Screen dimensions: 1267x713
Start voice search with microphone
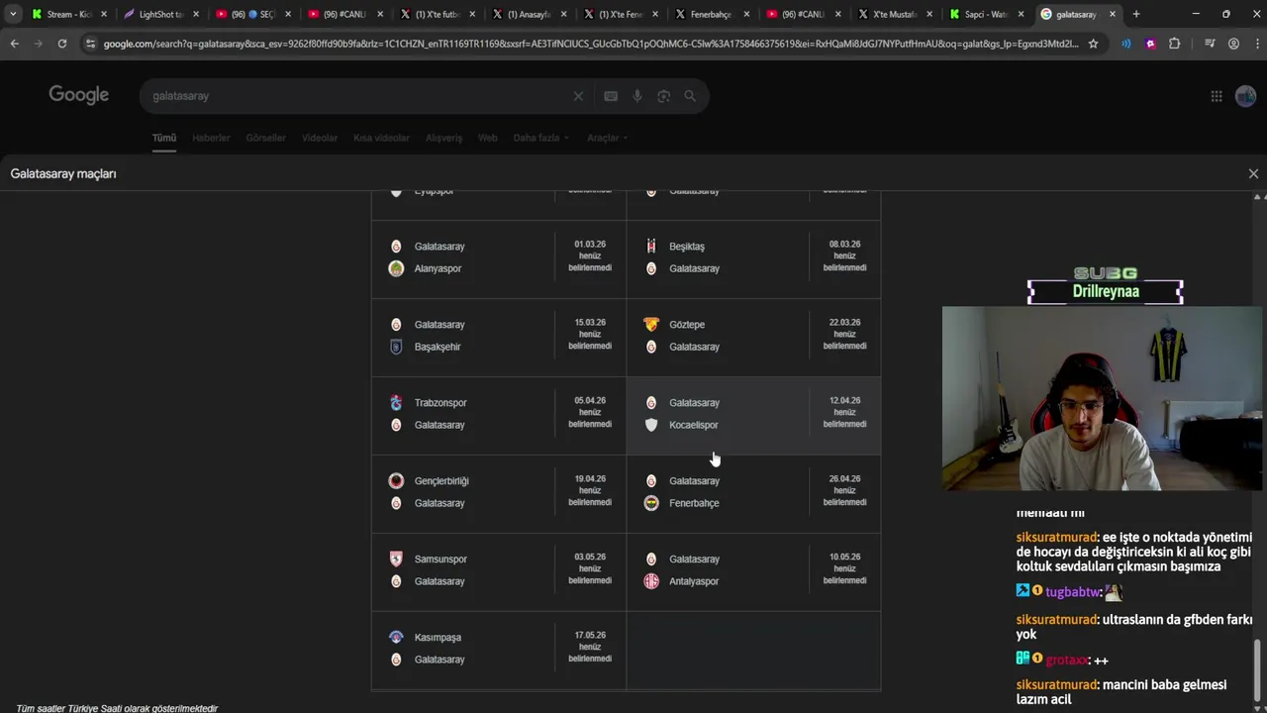pos(637,96)
